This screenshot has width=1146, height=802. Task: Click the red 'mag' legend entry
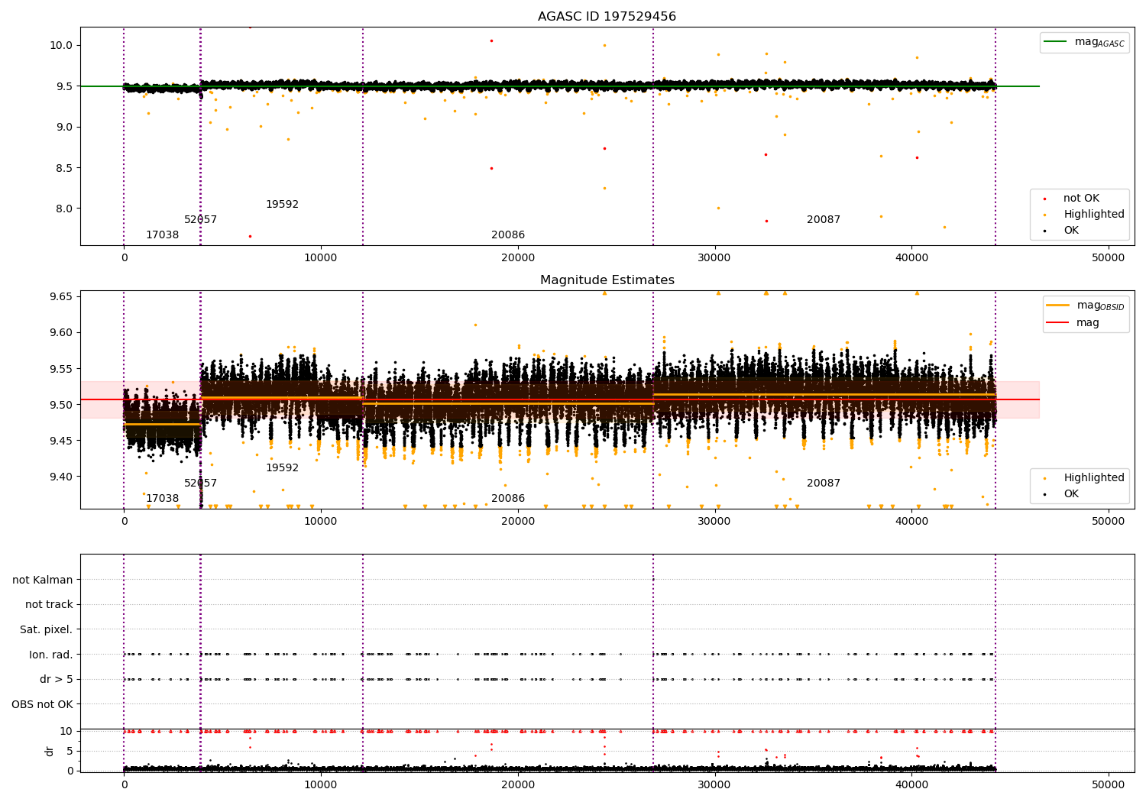pyautogui.click(x=1073, y=323)
